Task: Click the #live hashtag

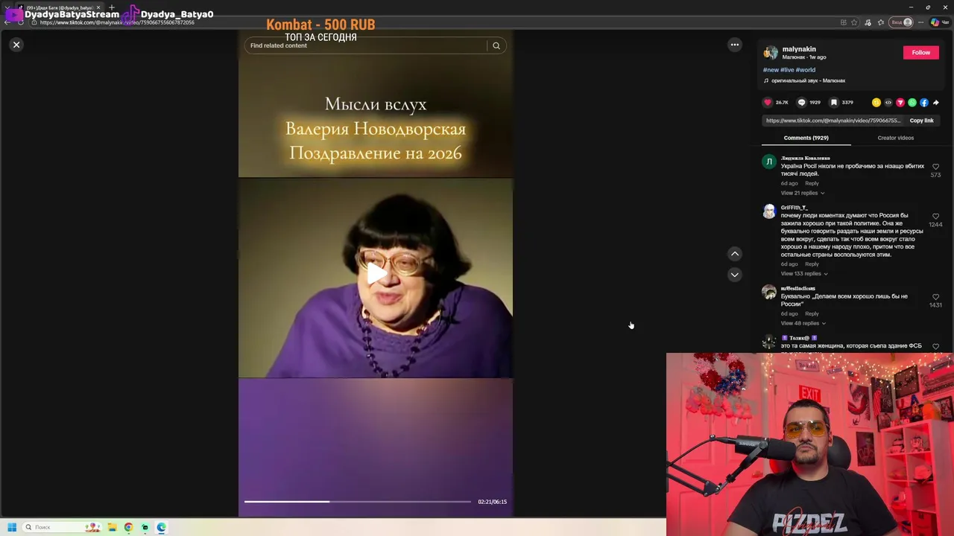Action: pos(787,70)
